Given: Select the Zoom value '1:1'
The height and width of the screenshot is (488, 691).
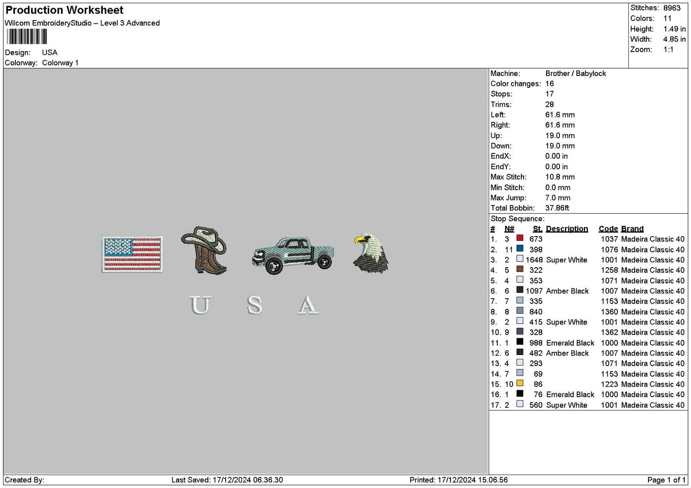Looking at the screenshot, I should (x=669, y=50).
